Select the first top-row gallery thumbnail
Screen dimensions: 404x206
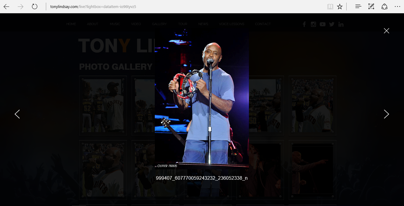[103, 106]
